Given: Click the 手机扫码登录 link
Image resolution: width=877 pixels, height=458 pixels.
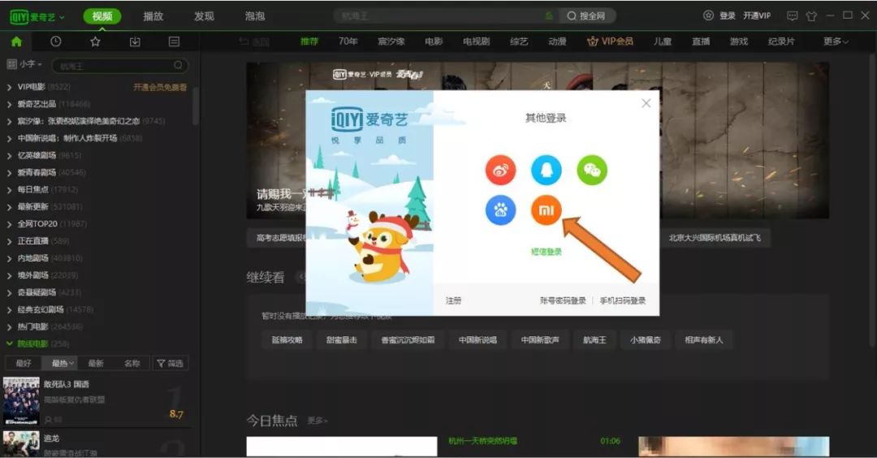Looking at the screenshot, I should pos(623,300).
